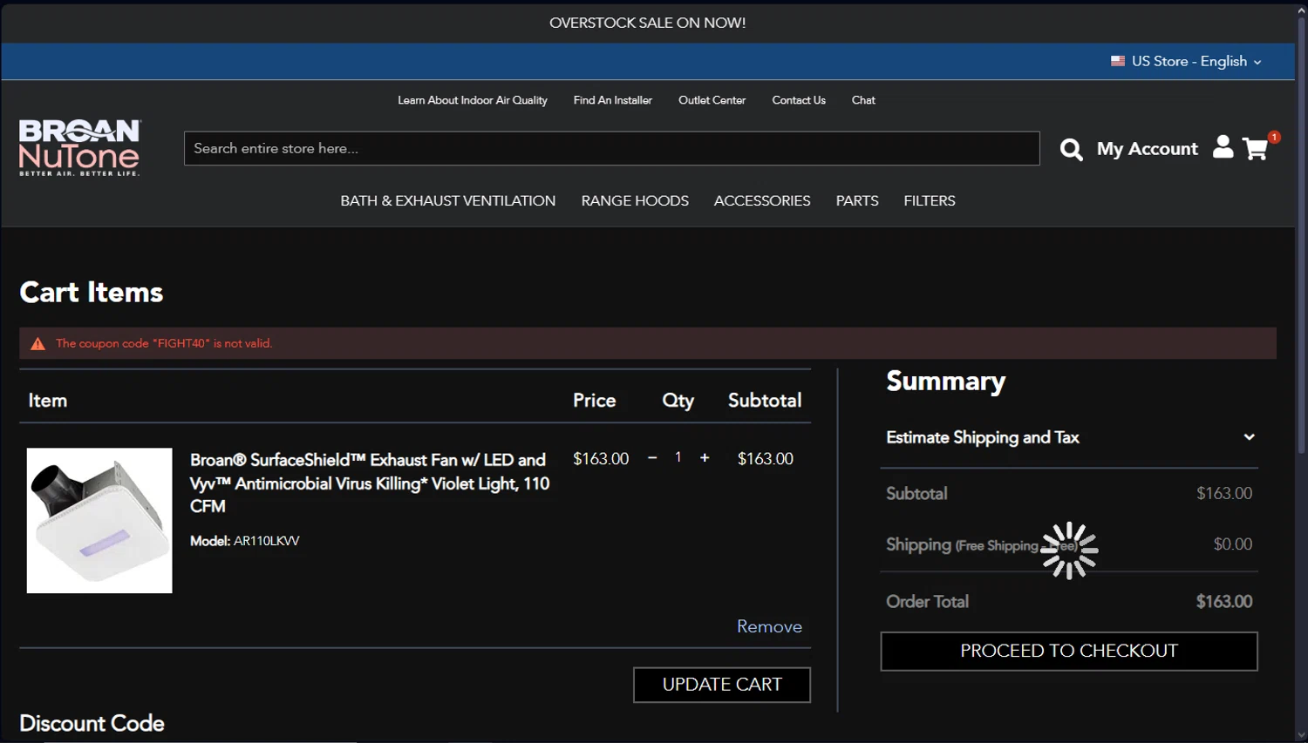1308x743 pixels.
Task: Decrease quantity with minus button
Action: tap(652, 458)
